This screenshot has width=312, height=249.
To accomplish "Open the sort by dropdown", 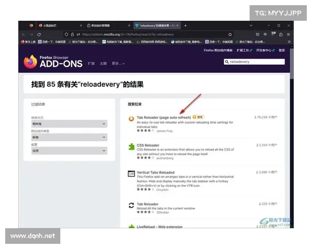I will coord(69,123).
